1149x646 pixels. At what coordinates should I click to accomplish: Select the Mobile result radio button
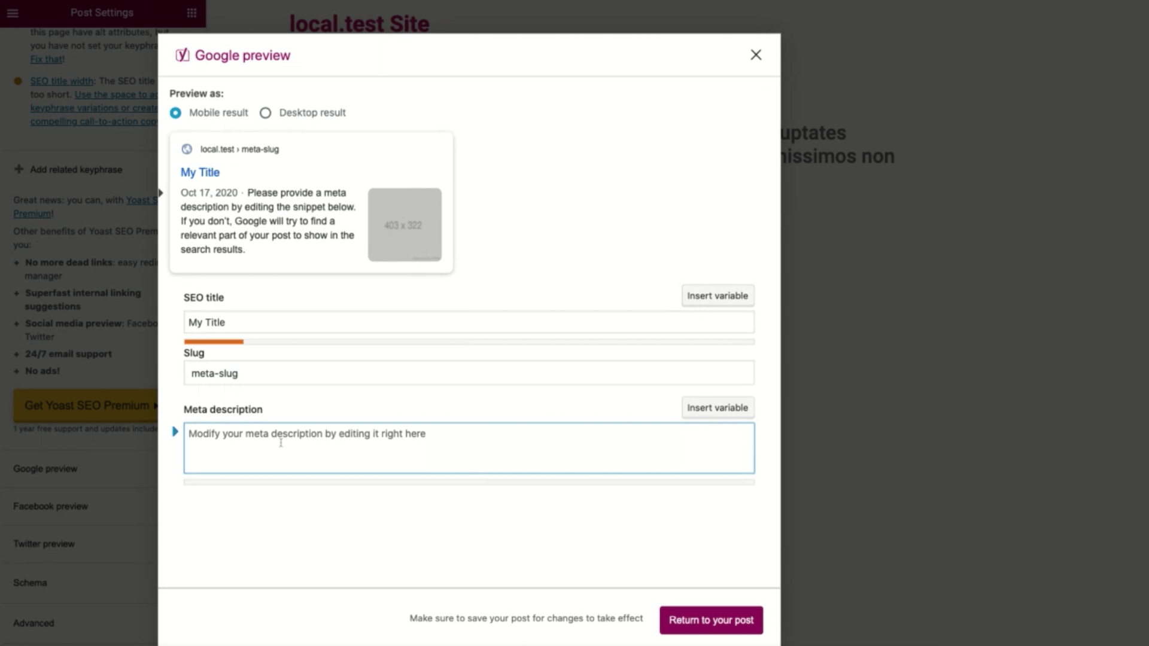pos(175,113)
